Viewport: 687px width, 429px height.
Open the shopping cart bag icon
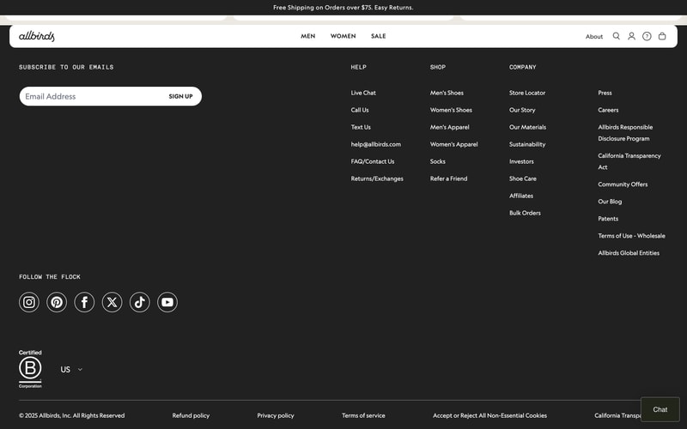[662, 36]
